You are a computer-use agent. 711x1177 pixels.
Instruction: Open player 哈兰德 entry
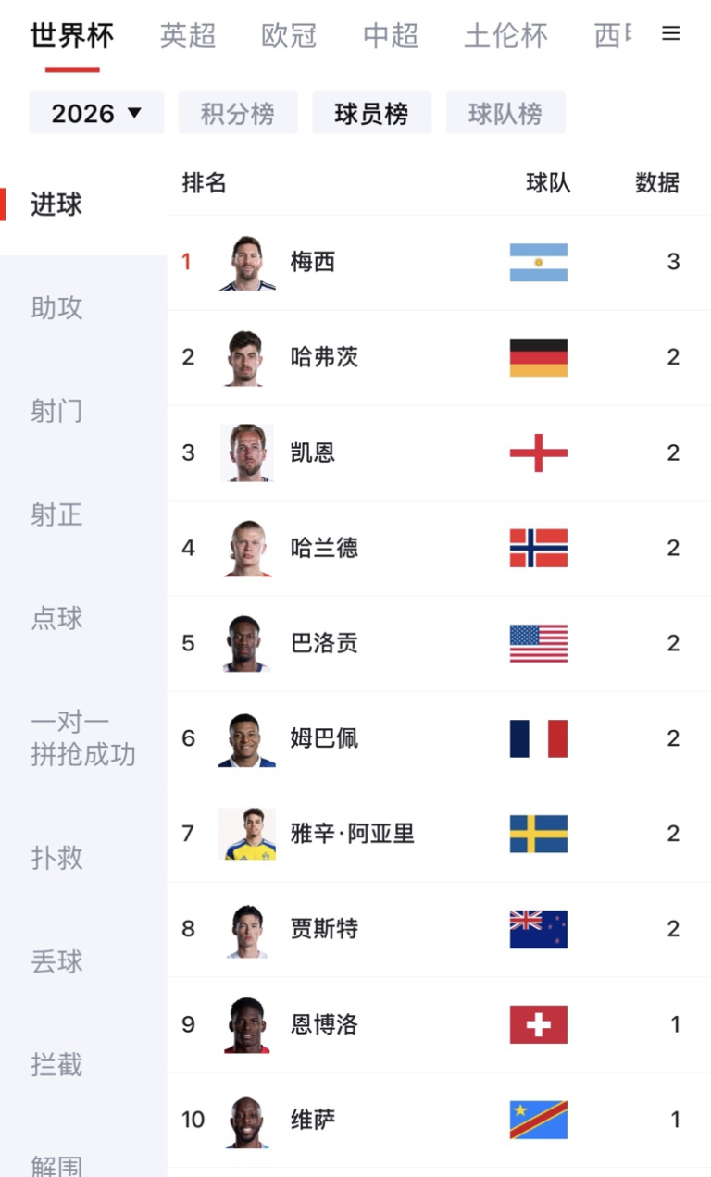pyautogui.click(x=439, y=548)
